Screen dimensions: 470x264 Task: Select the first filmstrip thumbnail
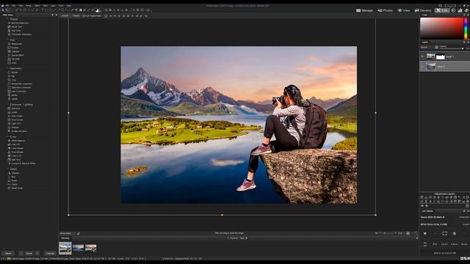(x=65, y=248)
